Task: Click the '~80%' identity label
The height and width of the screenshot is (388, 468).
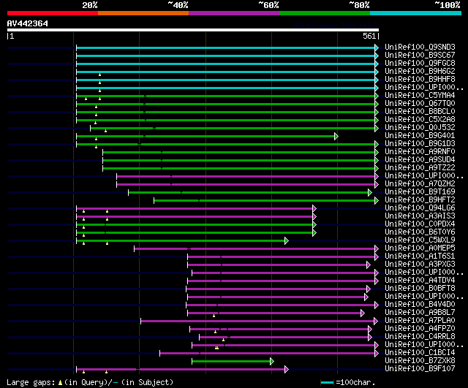Action: pyautogui.click(x=359, y=5)
